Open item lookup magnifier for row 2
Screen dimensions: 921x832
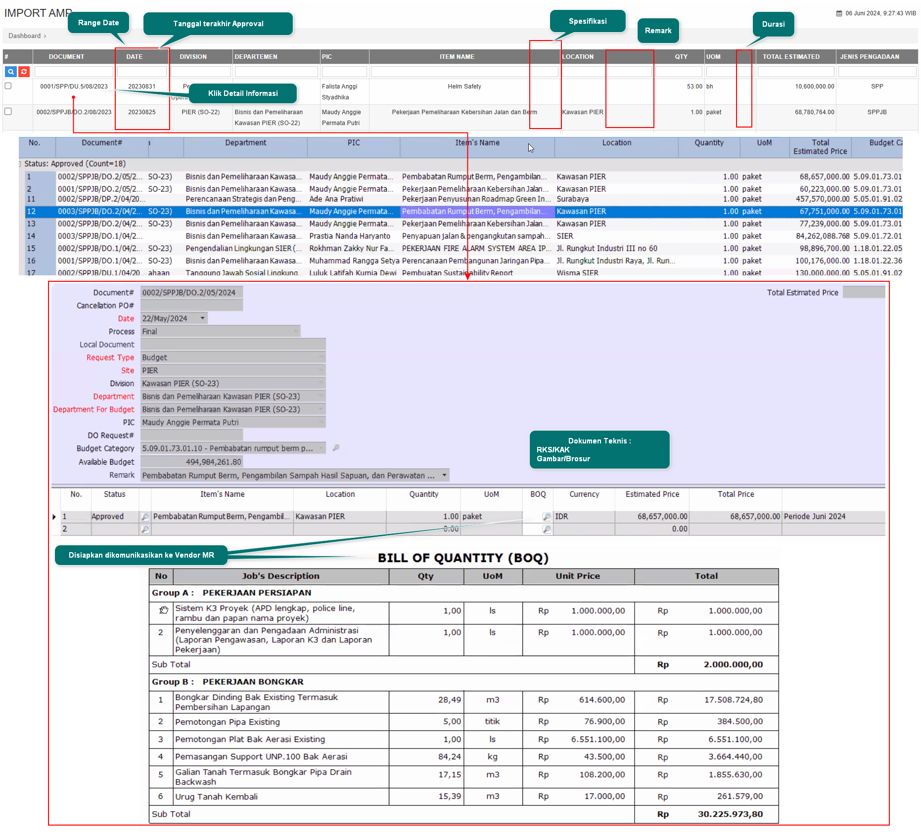[145, 529]
